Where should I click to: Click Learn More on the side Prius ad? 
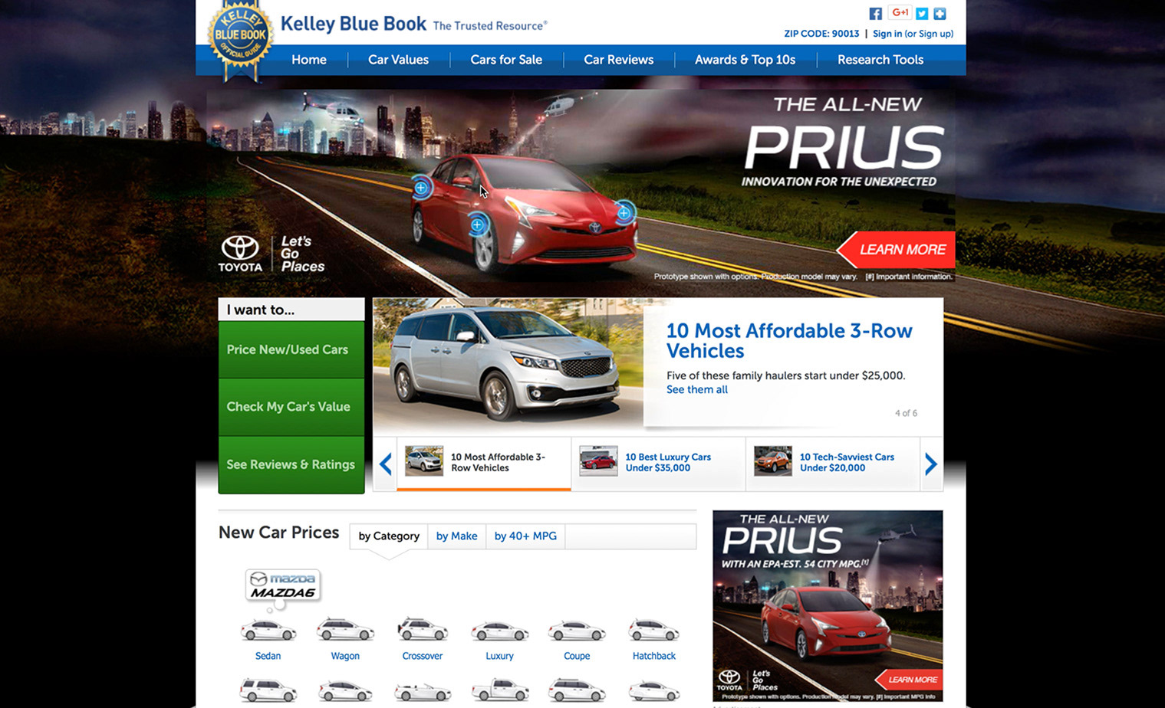[910, 680]
